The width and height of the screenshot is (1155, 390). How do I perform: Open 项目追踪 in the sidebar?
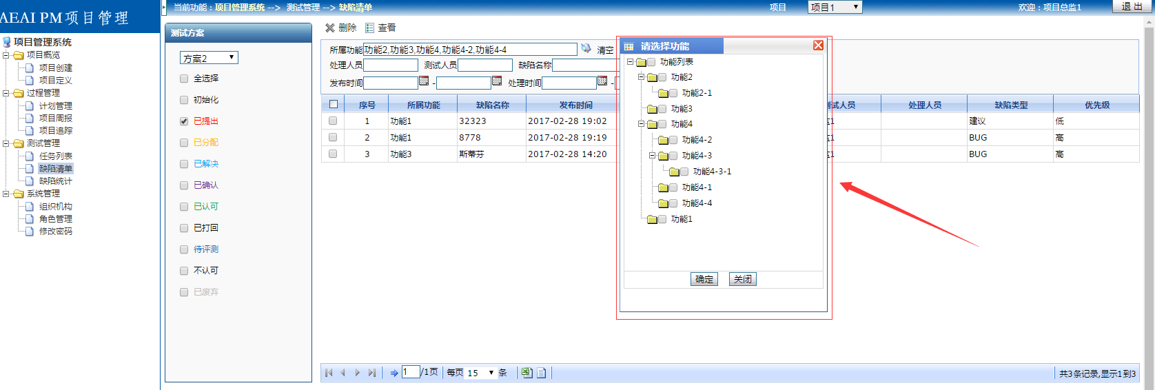tap(56, 130)
